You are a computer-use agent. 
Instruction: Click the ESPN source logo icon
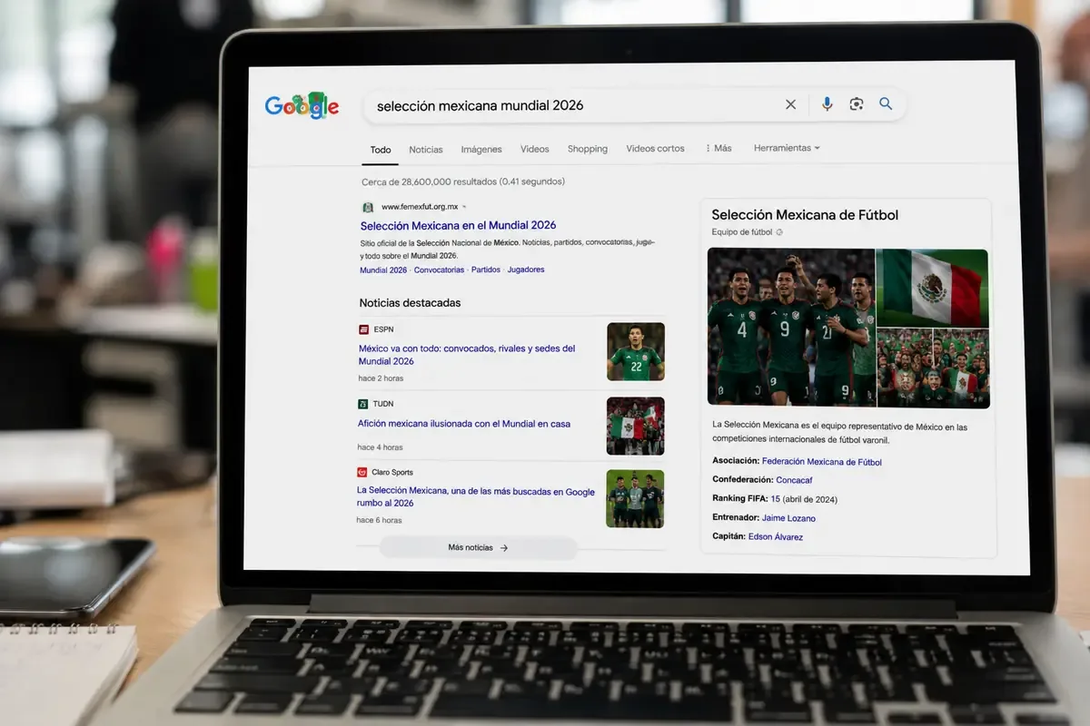click(363, 329)
